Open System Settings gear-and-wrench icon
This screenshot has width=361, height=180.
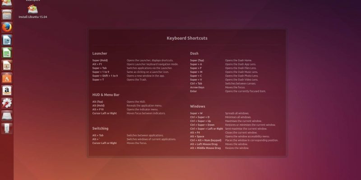click(7, 103)
